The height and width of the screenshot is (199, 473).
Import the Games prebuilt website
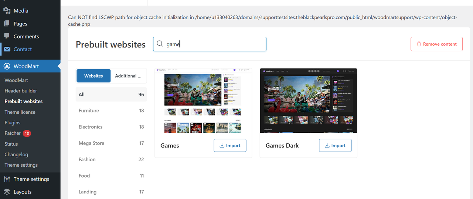coord(230,145)
